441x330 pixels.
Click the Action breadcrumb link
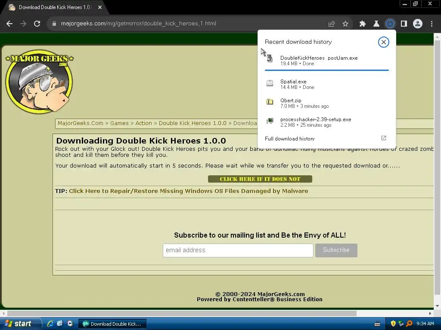point(143,123)
